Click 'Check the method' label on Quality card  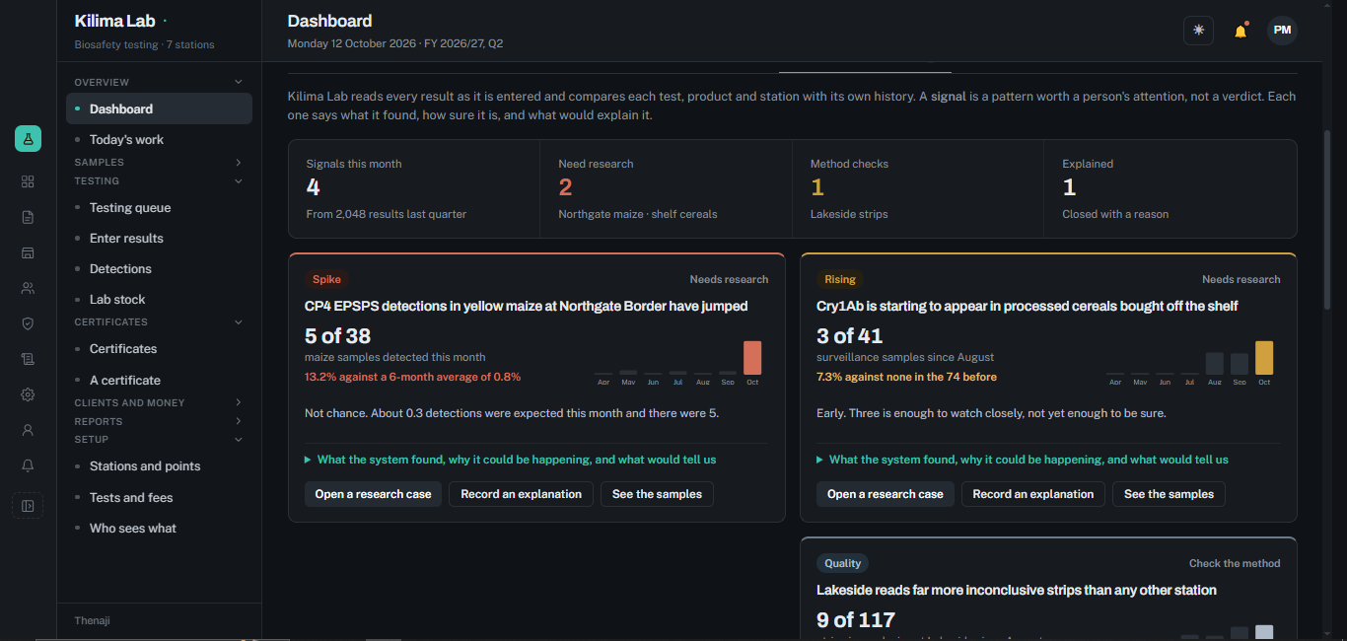coord(1235,563)
